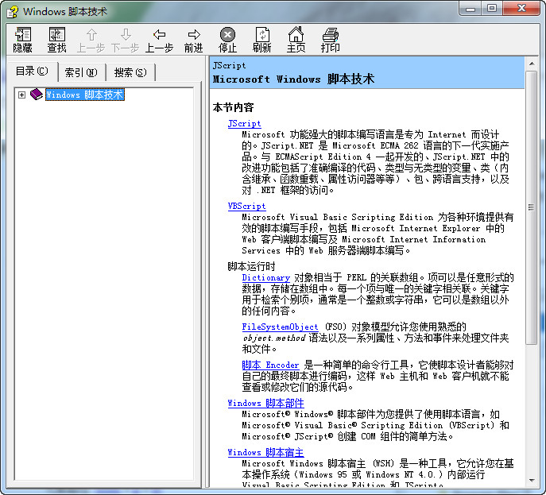The height and width of the screenshot is (495, 546).
Task: Minimize the Windows 脚本技术 window
Action: pyautogui.click(x=470, y=9)
